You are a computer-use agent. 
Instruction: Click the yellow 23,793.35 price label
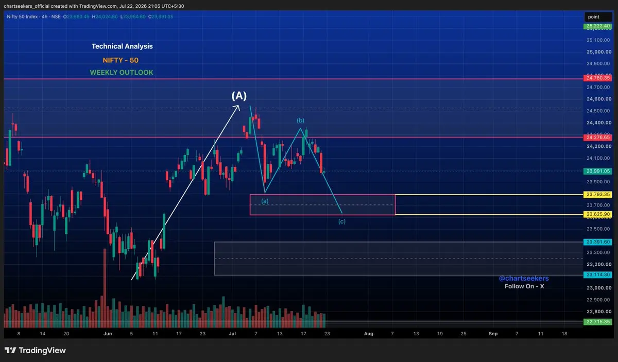point(597,195)
